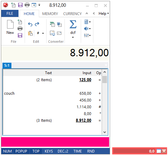Paste from the clipboard icon
This screenshot has height=155, width=168.
pyautogui.click(x=30, y=33)
